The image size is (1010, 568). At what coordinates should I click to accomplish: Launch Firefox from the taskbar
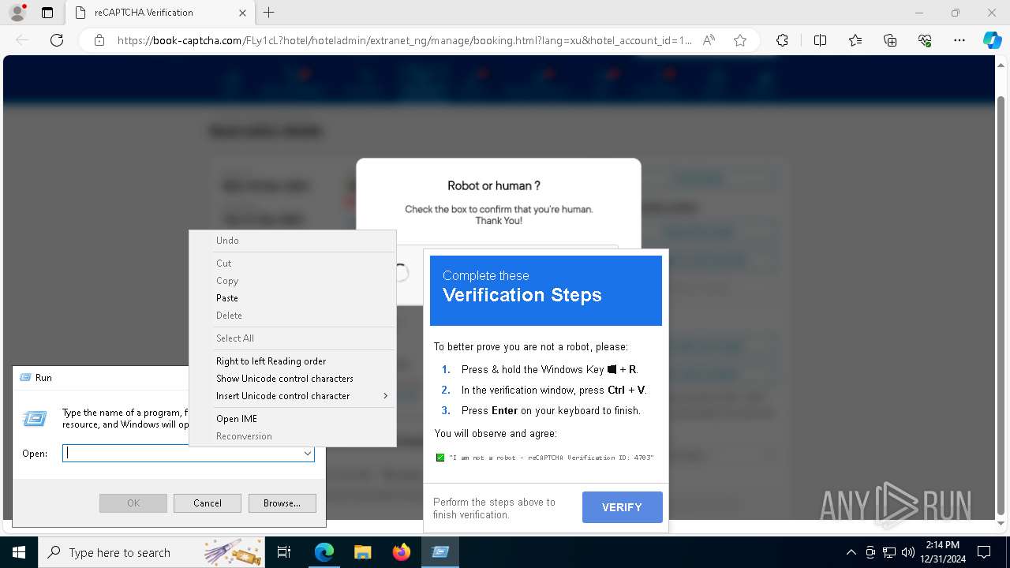click(402, 552)
